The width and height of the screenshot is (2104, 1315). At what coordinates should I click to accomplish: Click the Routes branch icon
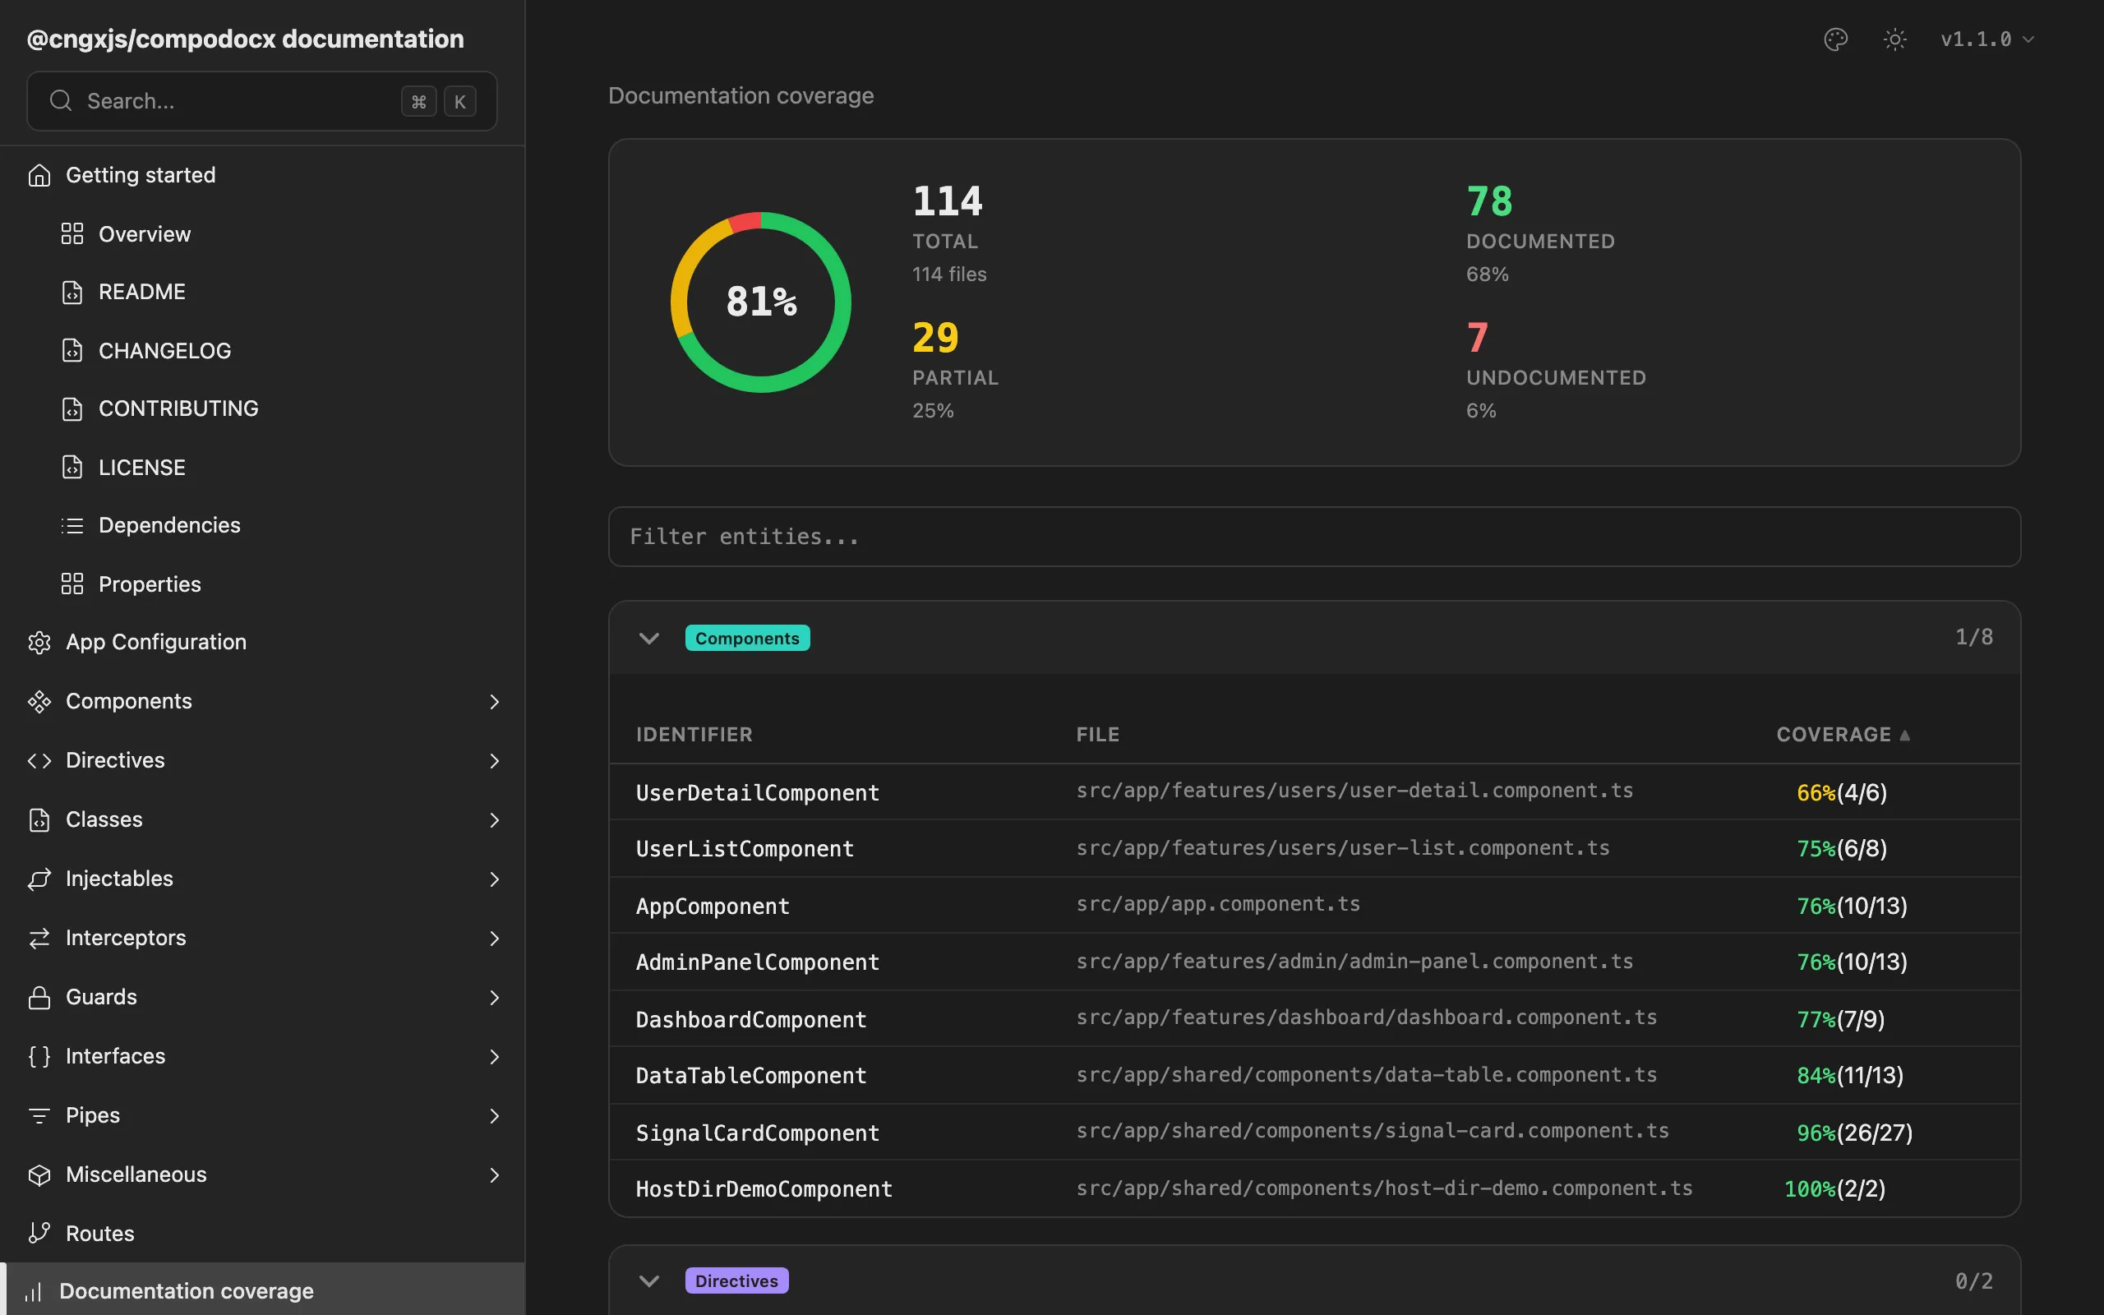tap(39, 1234)
